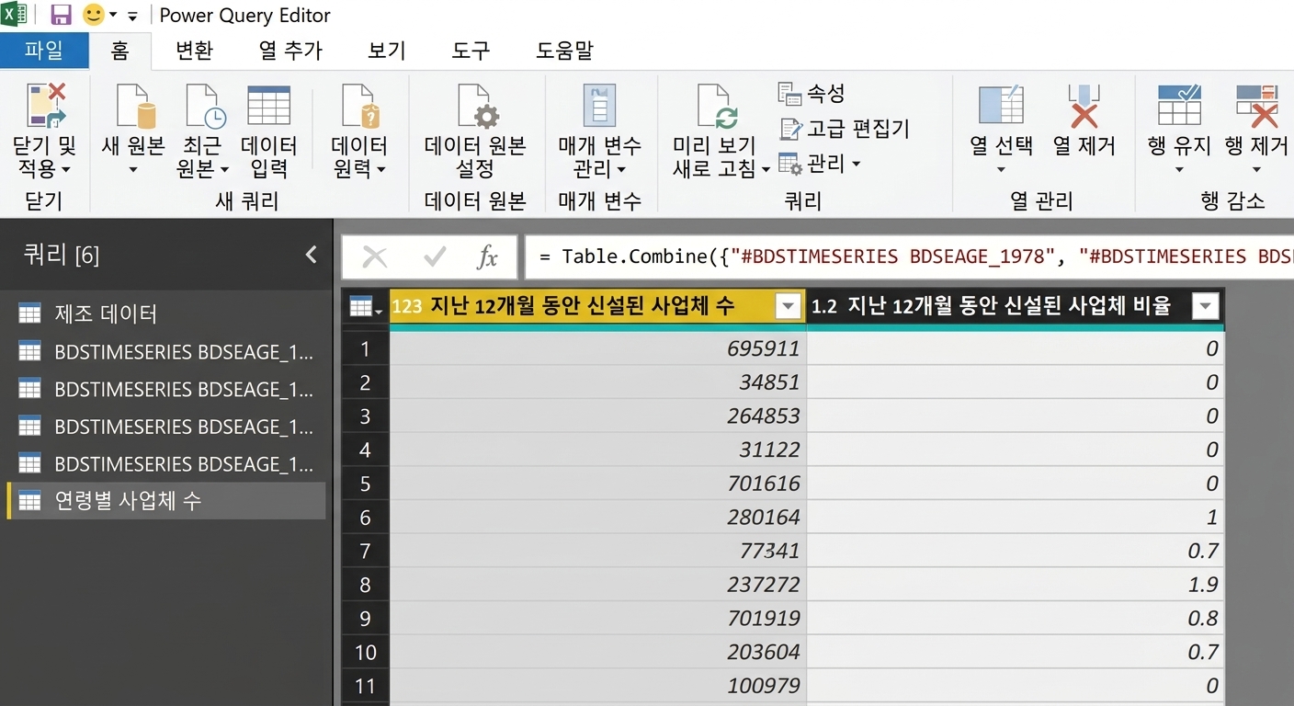Open the 관리 query dropdown
This screenshot has height=706, width=1294.
(x=820, y=164)
